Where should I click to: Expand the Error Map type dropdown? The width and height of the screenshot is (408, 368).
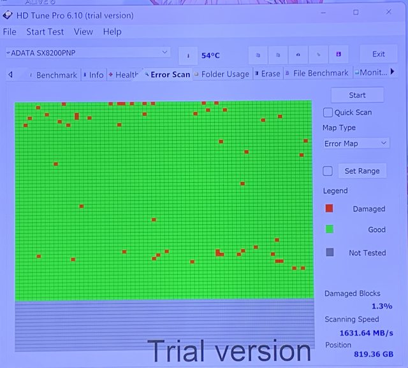point(356,143)
